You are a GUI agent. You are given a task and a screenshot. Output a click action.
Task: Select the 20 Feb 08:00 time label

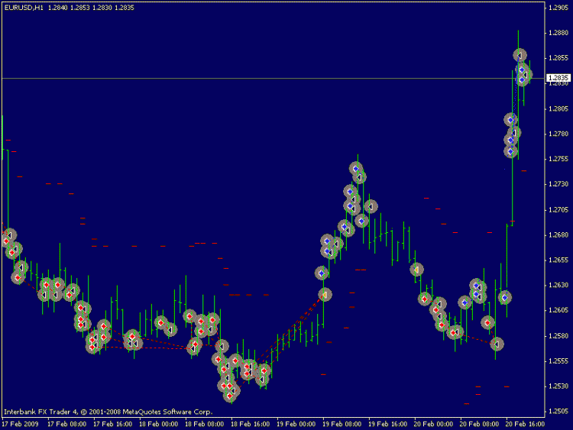pos(479,424)
